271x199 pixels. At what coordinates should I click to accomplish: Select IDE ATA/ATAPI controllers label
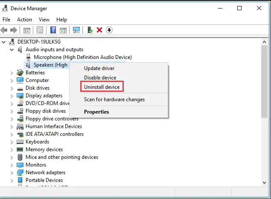coord(55,134)
